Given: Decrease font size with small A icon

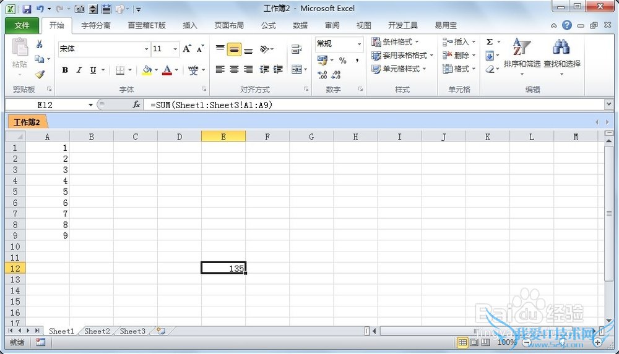Looking at the screenshot, I should 200,49.
